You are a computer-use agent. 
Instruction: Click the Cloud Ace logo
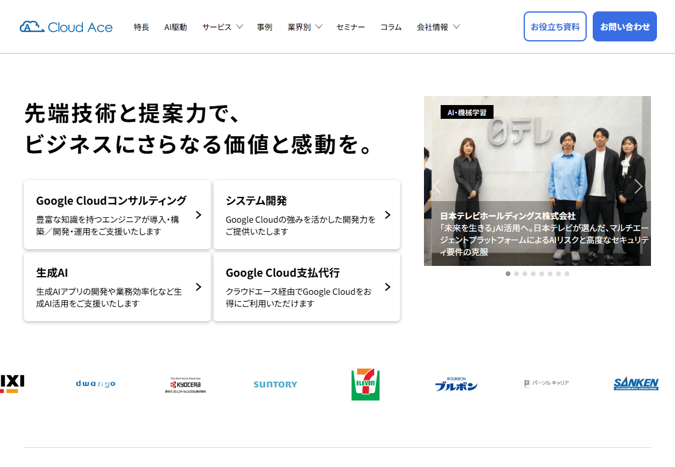(66, 26)
